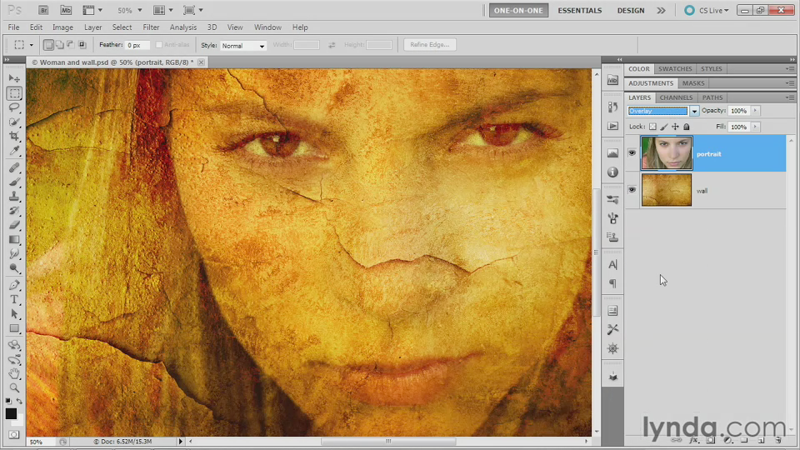The width and height of the screenshot is (800, 450).
Task: Select the Rectangle shape tool
Action: pyautogui.click(x=14, y=328)
